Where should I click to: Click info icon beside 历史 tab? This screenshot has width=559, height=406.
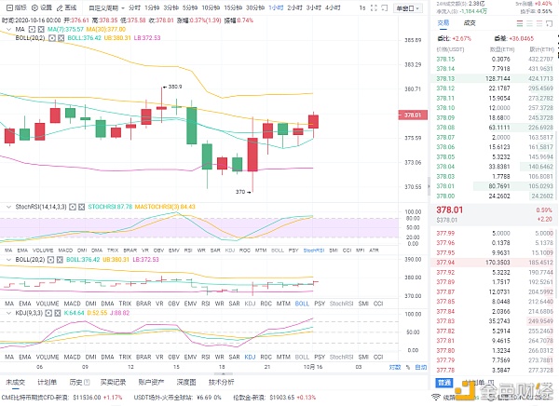87,382
